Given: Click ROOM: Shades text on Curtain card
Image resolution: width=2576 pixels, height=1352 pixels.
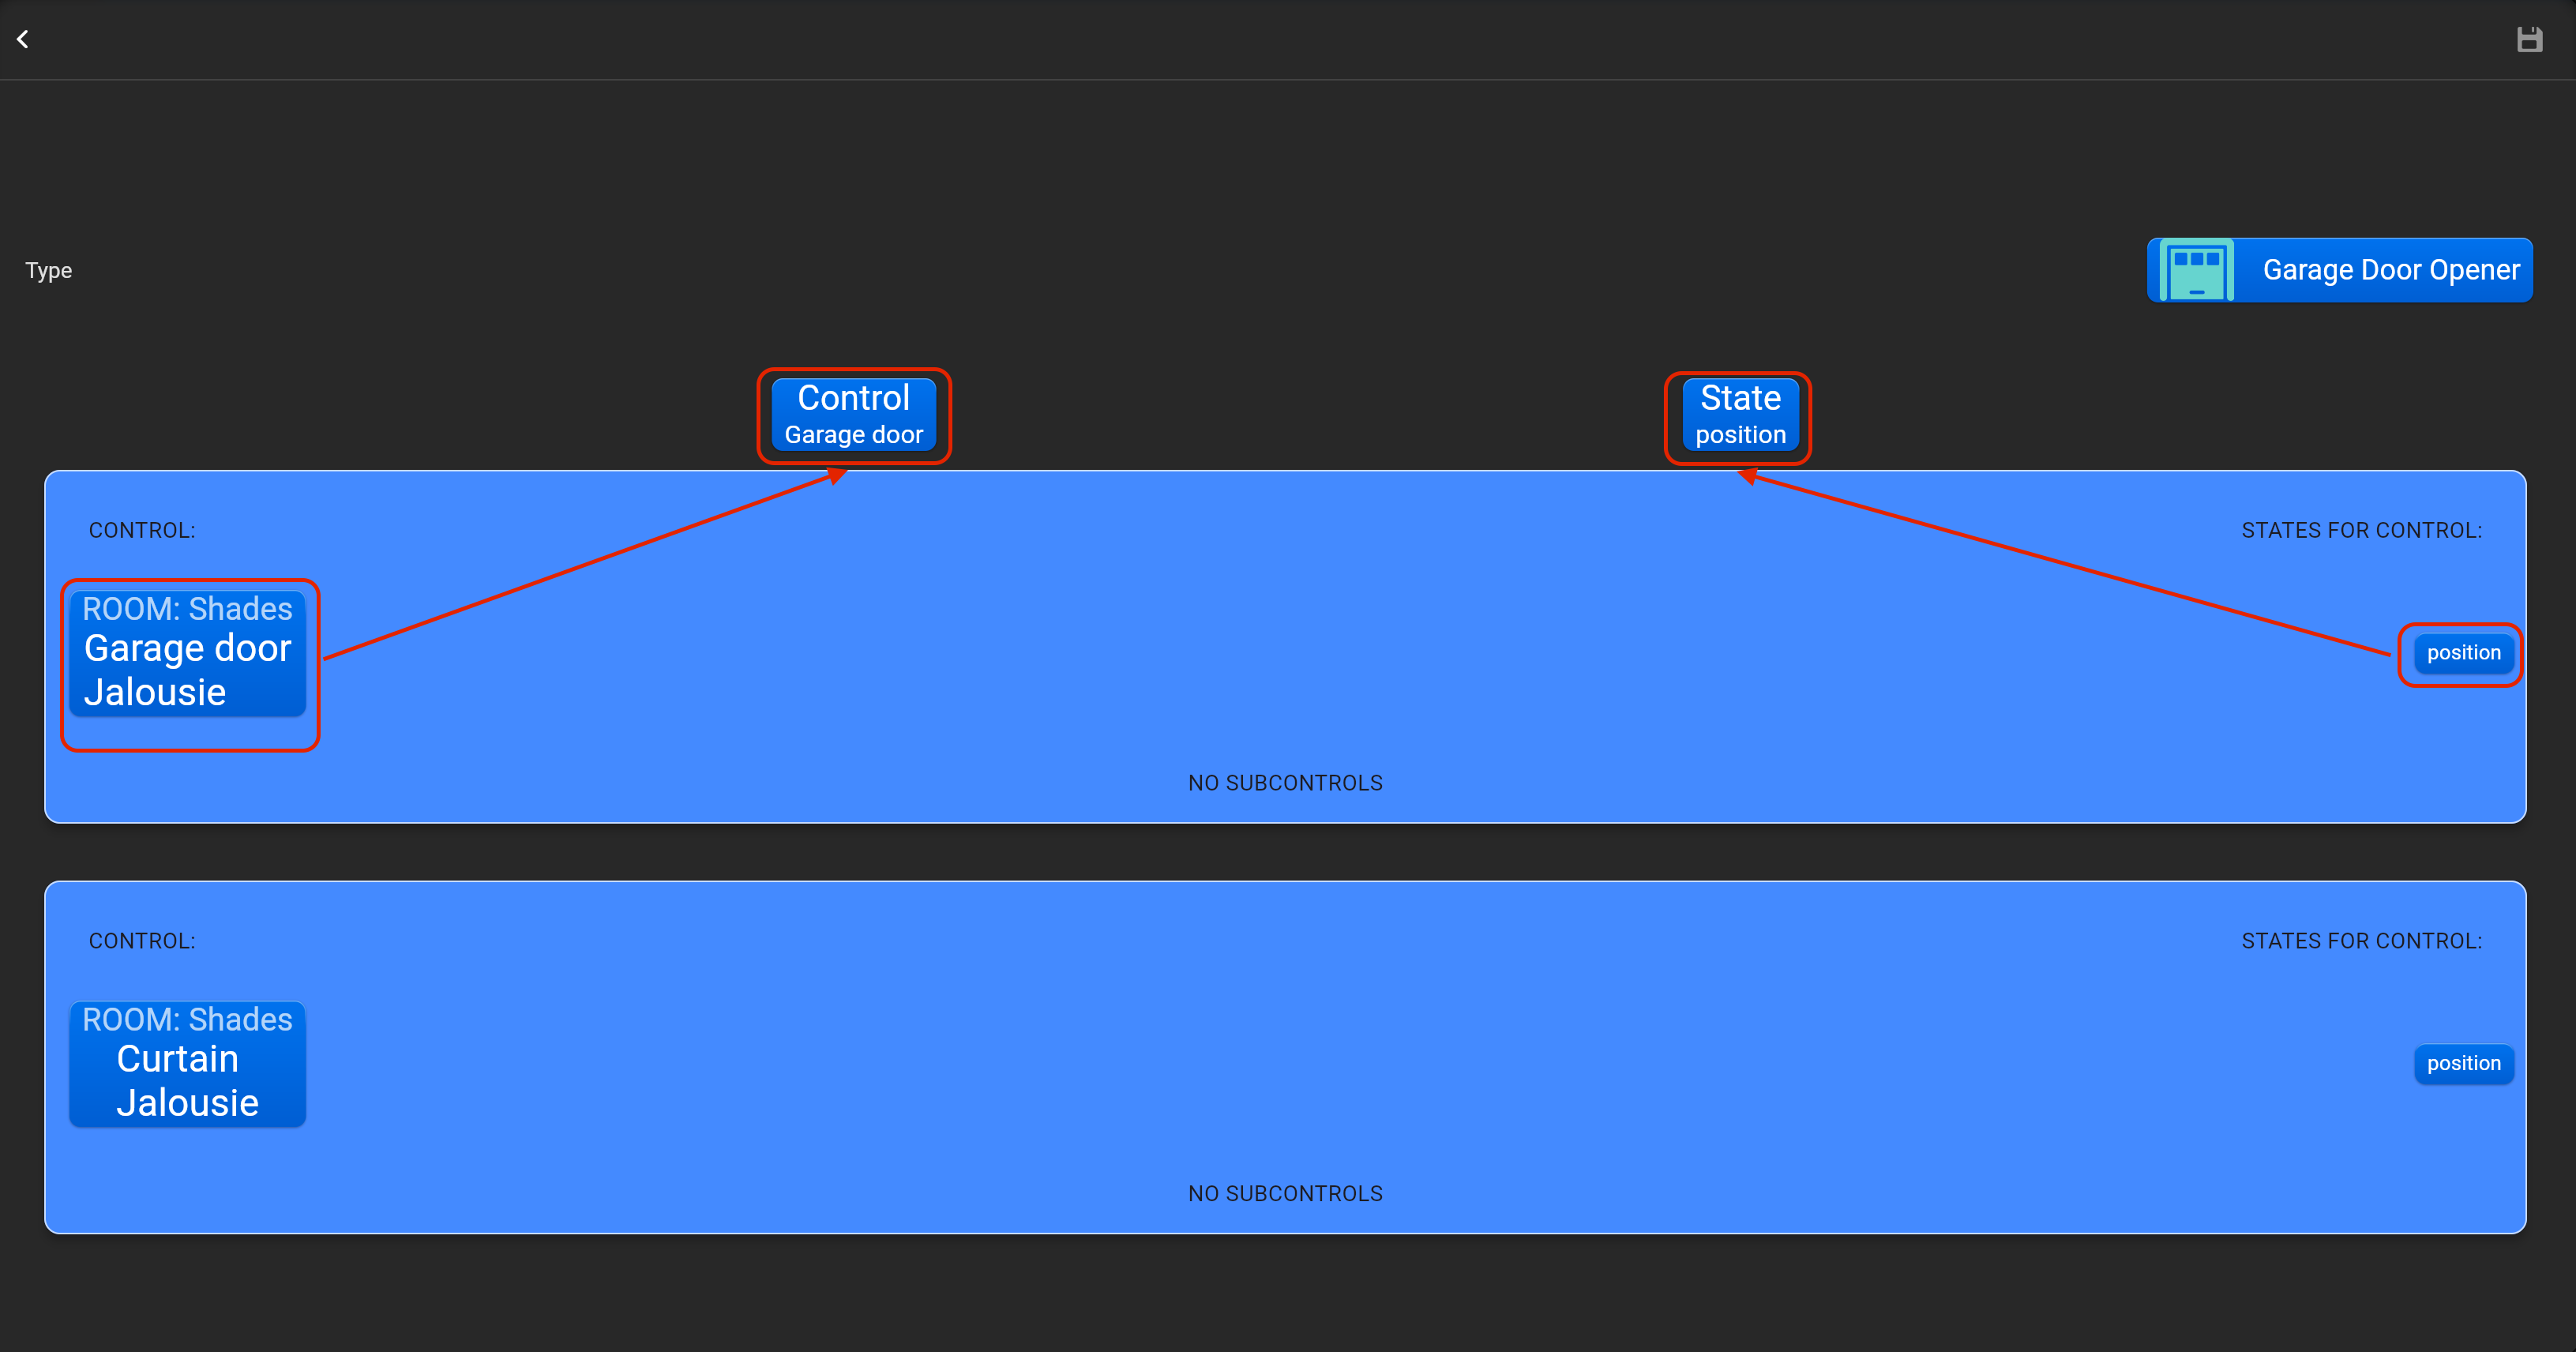Looking at the screenshot, I should click(187, 1019).
